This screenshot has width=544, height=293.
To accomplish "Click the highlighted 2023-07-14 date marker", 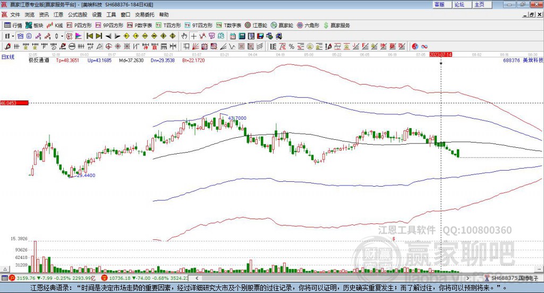I will point(440,55).
